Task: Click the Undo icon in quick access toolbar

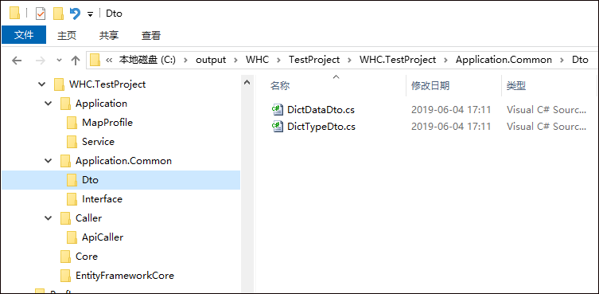Action: [75, 14]
